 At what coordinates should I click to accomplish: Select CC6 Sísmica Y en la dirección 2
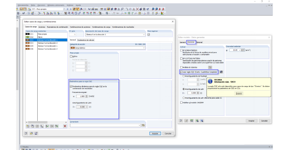click(46, 49)
